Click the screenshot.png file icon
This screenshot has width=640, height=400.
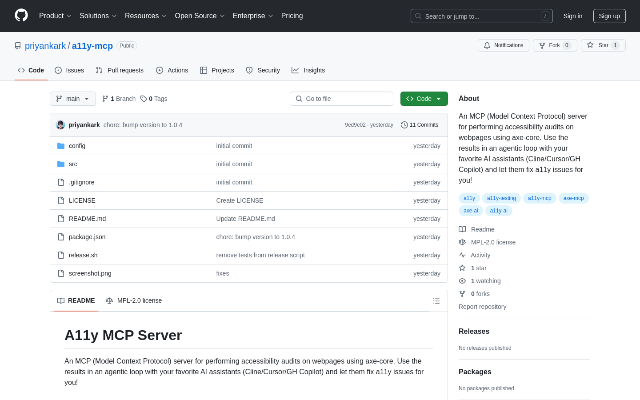click(61, 273)
